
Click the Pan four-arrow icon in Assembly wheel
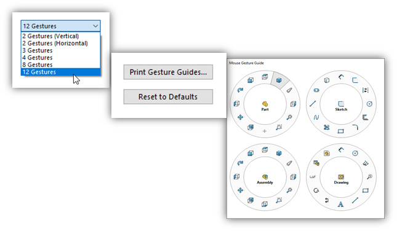[x=240, y=190]
